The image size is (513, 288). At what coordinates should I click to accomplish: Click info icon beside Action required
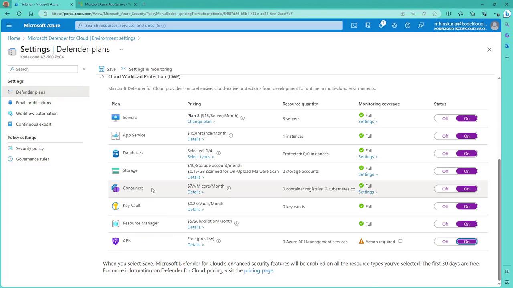pos(400,241)
